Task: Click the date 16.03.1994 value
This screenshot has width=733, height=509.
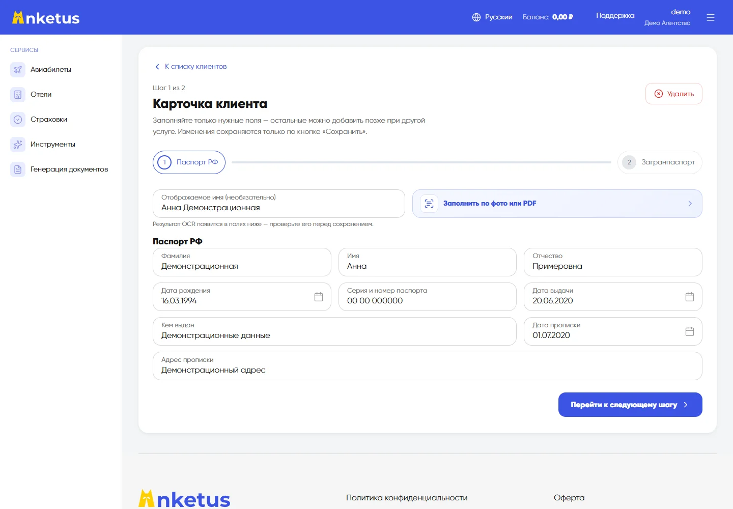Action: (179, 301)
